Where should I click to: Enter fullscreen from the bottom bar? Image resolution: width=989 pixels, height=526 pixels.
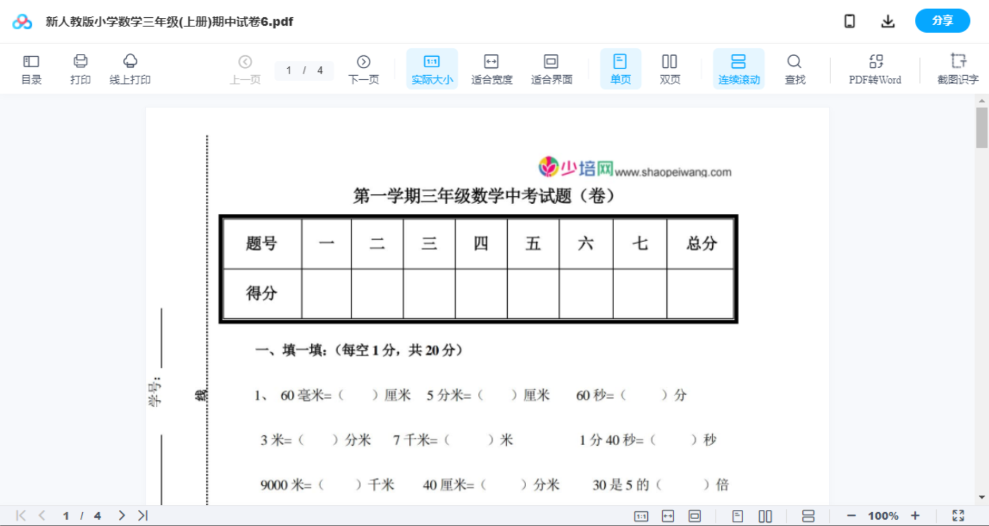click(x=958, y=515)
